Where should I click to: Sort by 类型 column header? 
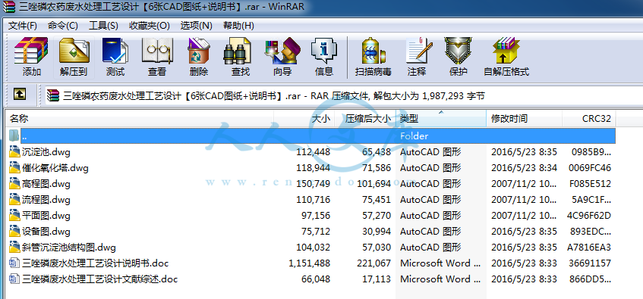pos(441,119)
